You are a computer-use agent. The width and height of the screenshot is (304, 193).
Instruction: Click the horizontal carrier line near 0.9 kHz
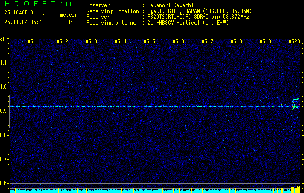[145, 106]
